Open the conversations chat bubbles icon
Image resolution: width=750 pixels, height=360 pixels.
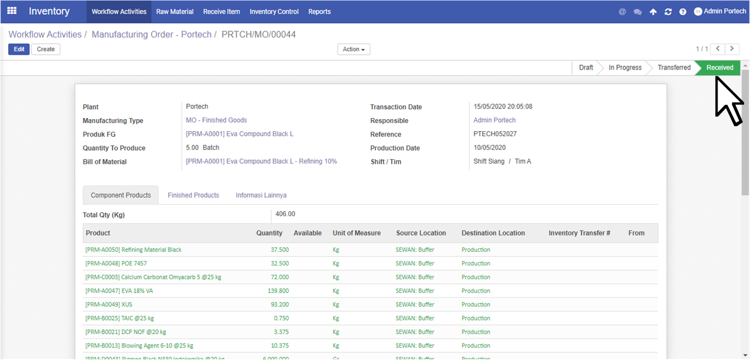pyautogui.click(x=637, y=12)
